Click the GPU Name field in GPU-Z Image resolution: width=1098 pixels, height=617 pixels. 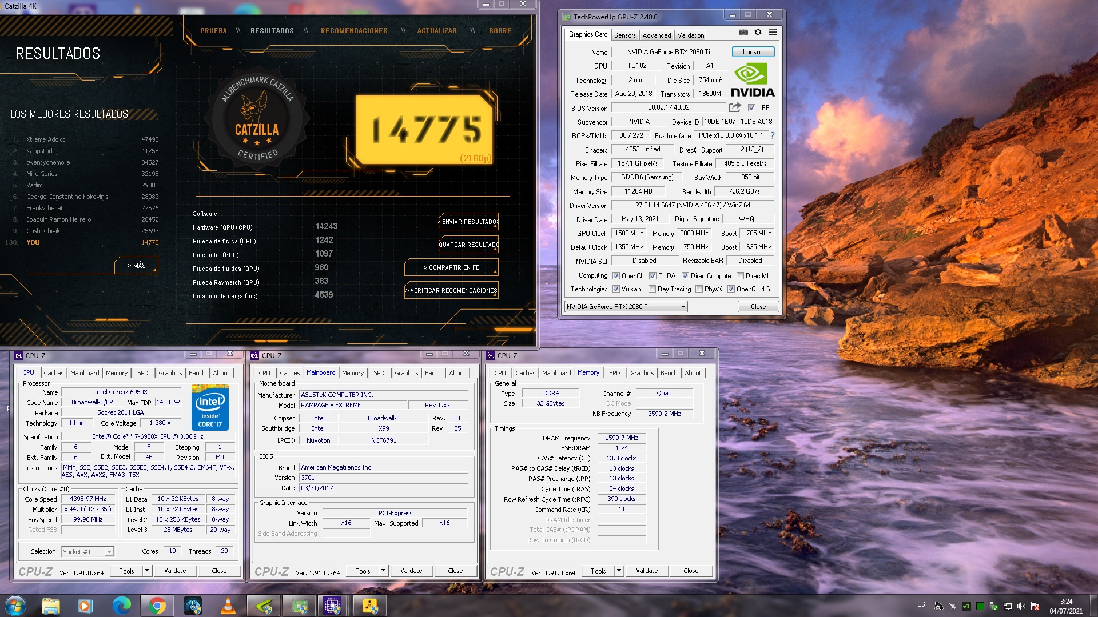668,52
